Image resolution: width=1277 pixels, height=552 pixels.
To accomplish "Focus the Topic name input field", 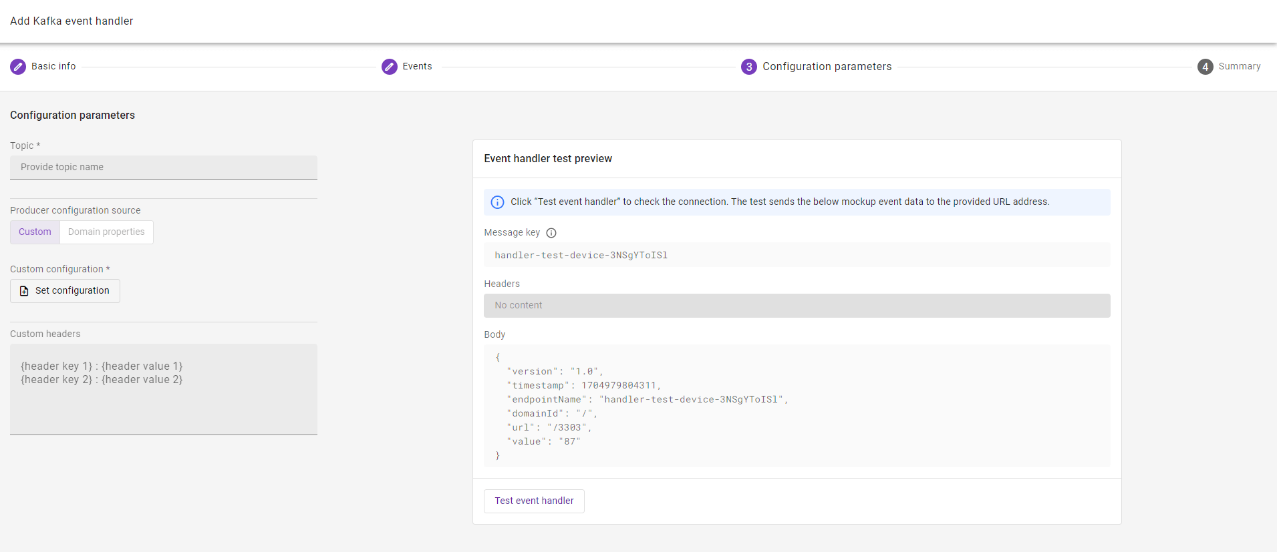I will click(164, 168).
